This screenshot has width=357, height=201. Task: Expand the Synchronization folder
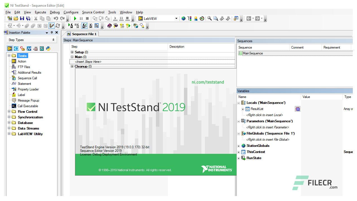tap(9, 117)
